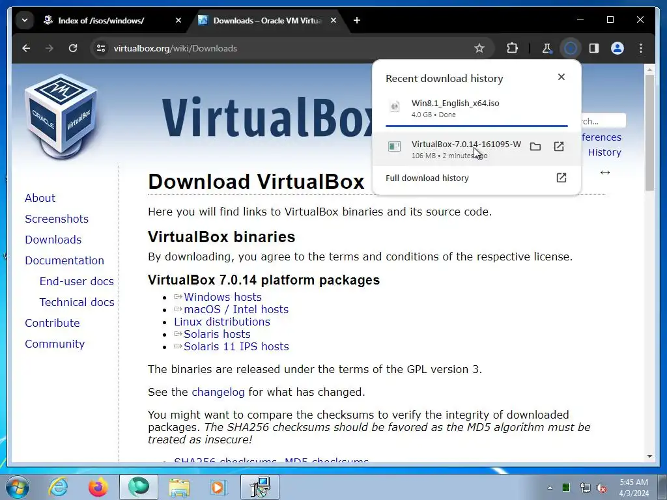Viewport: 667px width, 500px height.
Task: Open the browser side panel
Action: point(594,48)
